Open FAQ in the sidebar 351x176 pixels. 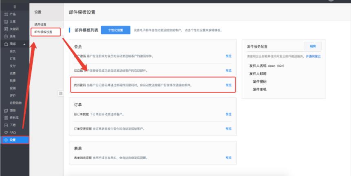[x=12, y=132]
